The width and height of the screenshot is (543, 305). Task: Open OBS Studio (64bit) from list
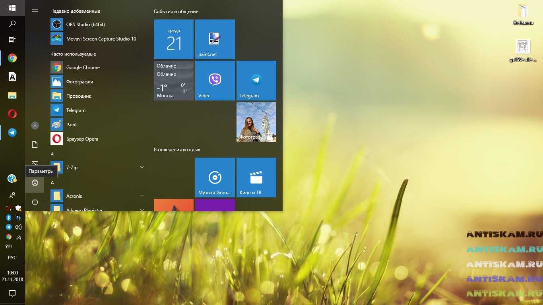[85, 25]
